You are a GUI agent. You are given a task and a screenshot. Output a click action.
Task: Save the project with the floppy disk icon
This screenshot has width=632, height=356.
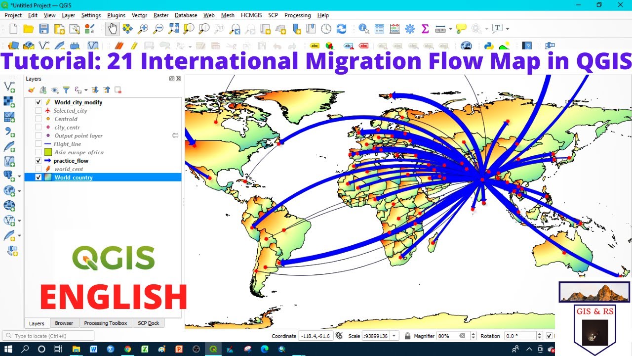(44, 29)
